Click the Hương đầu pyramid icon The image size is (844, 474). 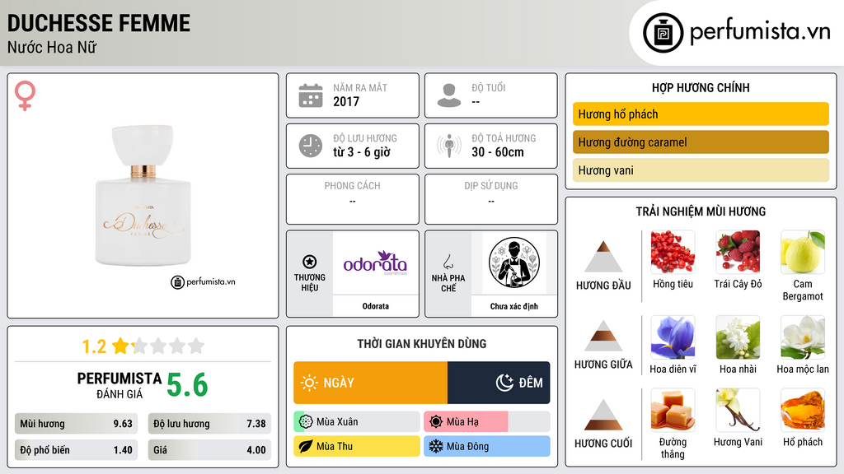[603, 257]
